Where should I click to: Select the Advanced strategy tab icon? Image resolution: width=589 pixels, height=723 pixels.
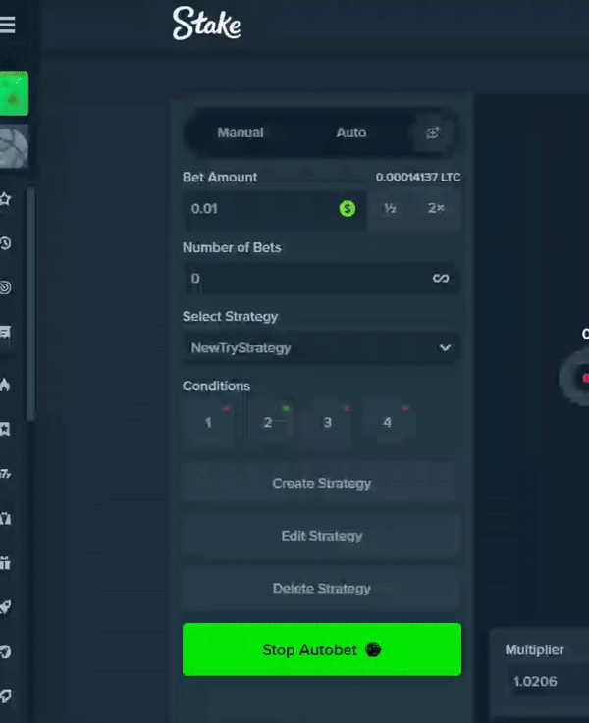click(433, 132)
